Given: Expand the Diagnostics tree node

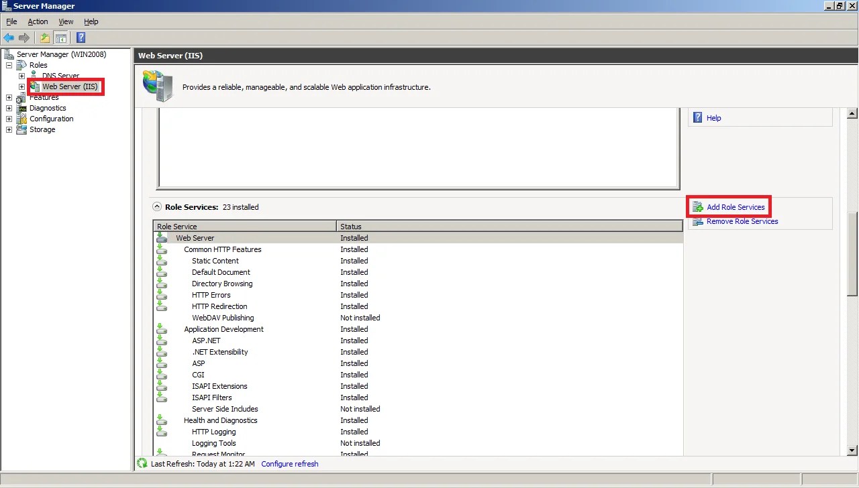Looking at the screenshot, I should (9, 108).
